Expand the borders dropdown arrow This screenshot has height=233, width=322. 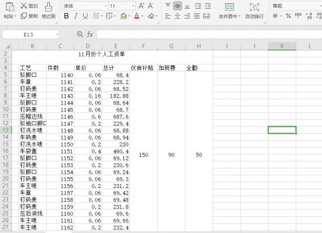[101, 16]
